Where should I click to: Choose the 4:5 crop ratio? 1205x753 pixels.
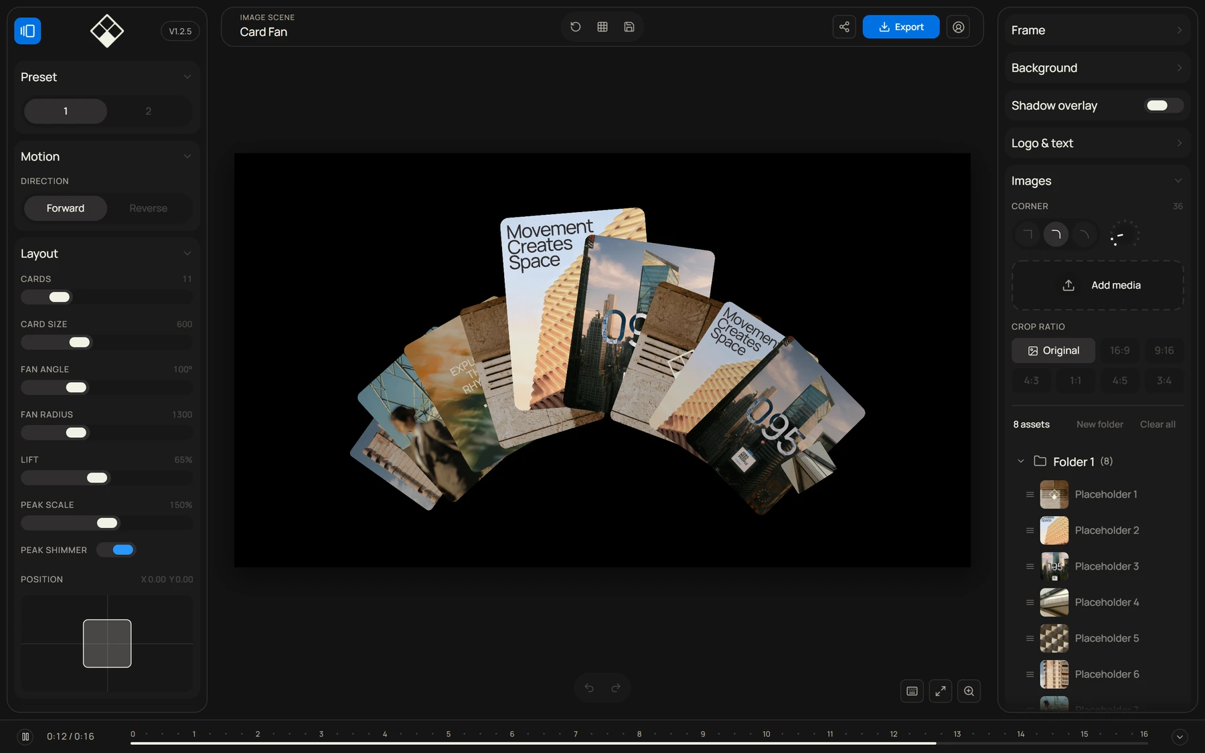pos(1120,381)
